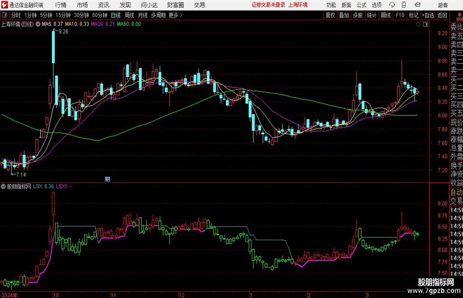Switch to 30分钟 period
Image resolution: width=463 pixels, height=298 pixels.
(81, 15)
